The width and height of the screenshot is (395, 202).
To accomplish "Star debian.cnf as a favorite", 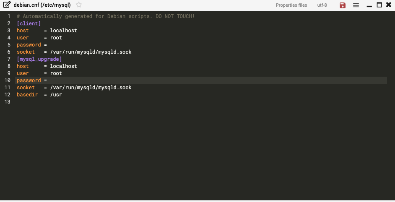I will pyautogui.click(x=79, y=5).
